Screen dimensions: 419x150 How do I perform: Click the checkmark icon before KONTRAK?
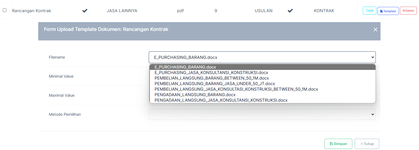coord(290,11)
